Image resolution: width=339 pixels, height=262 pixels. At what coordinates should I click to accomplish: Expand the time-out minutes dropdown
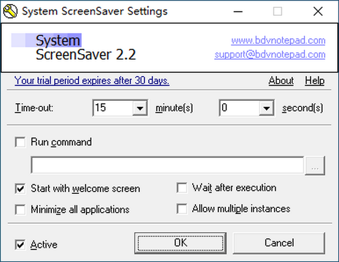tap(140, 108)
